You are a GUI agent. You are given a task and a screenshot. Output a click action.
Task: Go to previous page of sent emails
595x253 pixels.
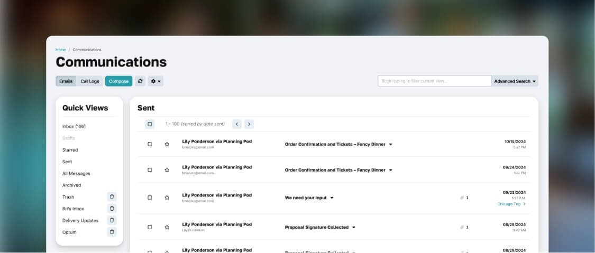(x=237, y=124)
